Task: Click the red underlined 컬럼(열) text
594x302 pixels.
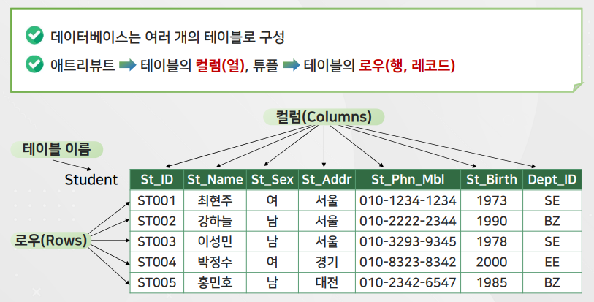Action: [220, 65]
